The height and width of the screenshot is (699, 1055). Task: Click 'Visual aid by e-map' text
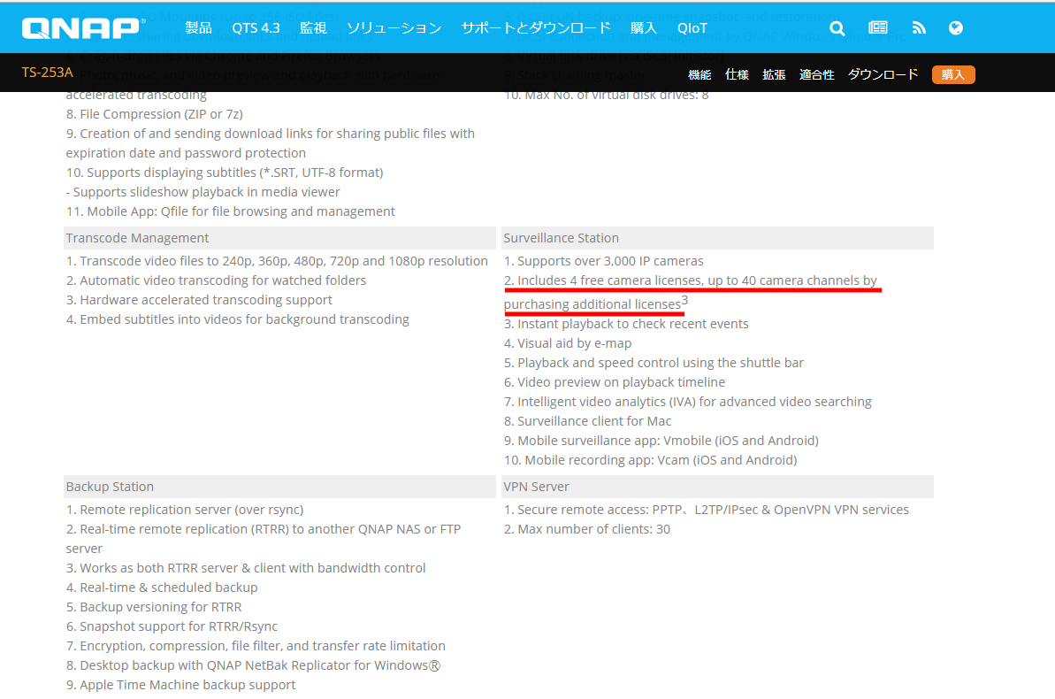click(568, 343)
